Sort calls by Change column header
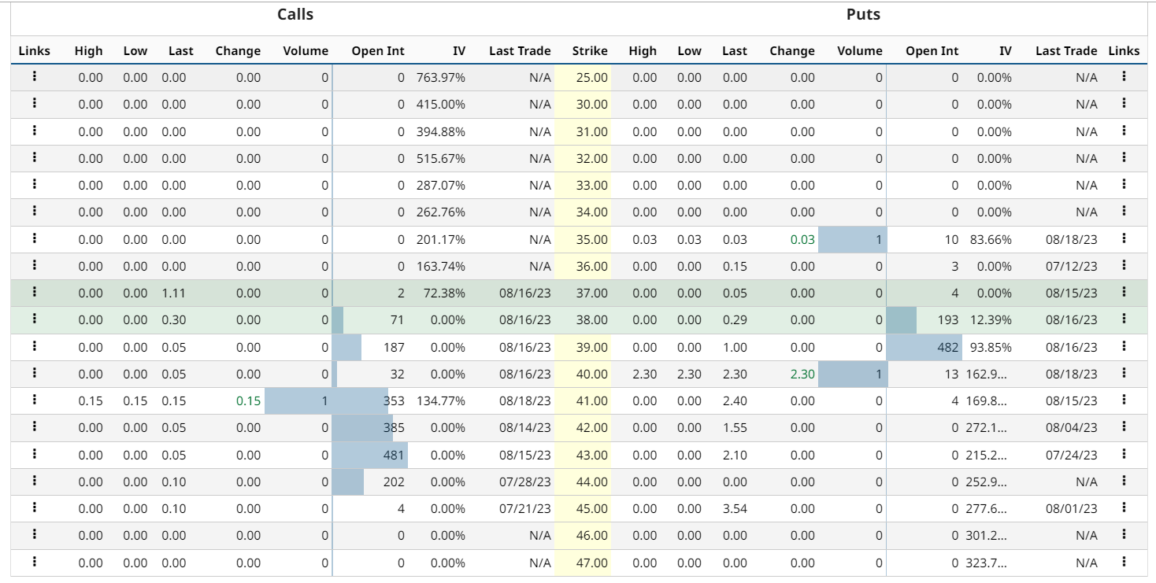1156x583 pixels. tap(238, 51)
